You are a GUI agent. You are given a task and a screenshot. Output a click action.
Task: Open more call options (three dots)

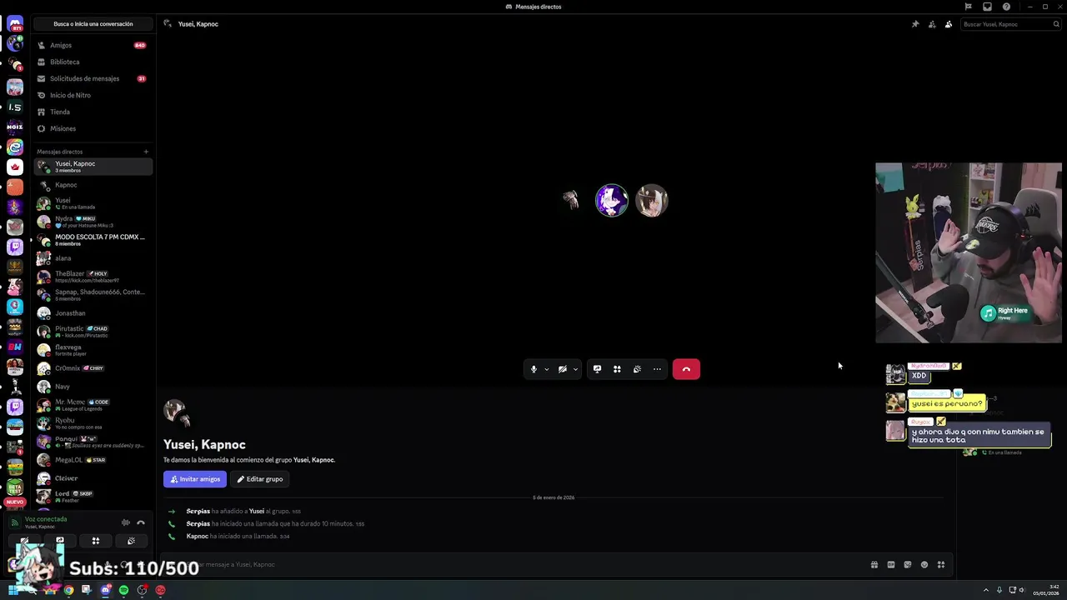657,369
